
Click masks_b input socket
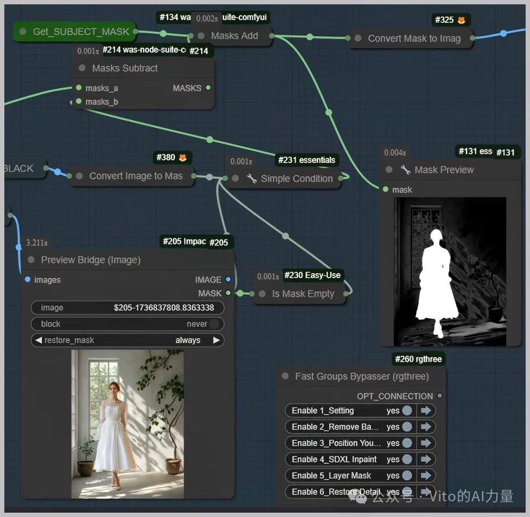(x=79, y=101)
